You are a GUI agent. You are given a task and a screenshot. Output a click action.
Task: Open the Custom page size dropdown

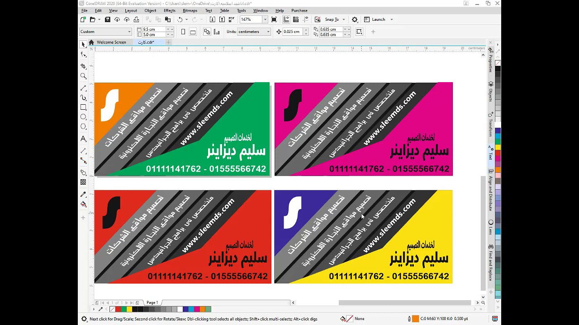pyautogui.click(x=106, y=32)
